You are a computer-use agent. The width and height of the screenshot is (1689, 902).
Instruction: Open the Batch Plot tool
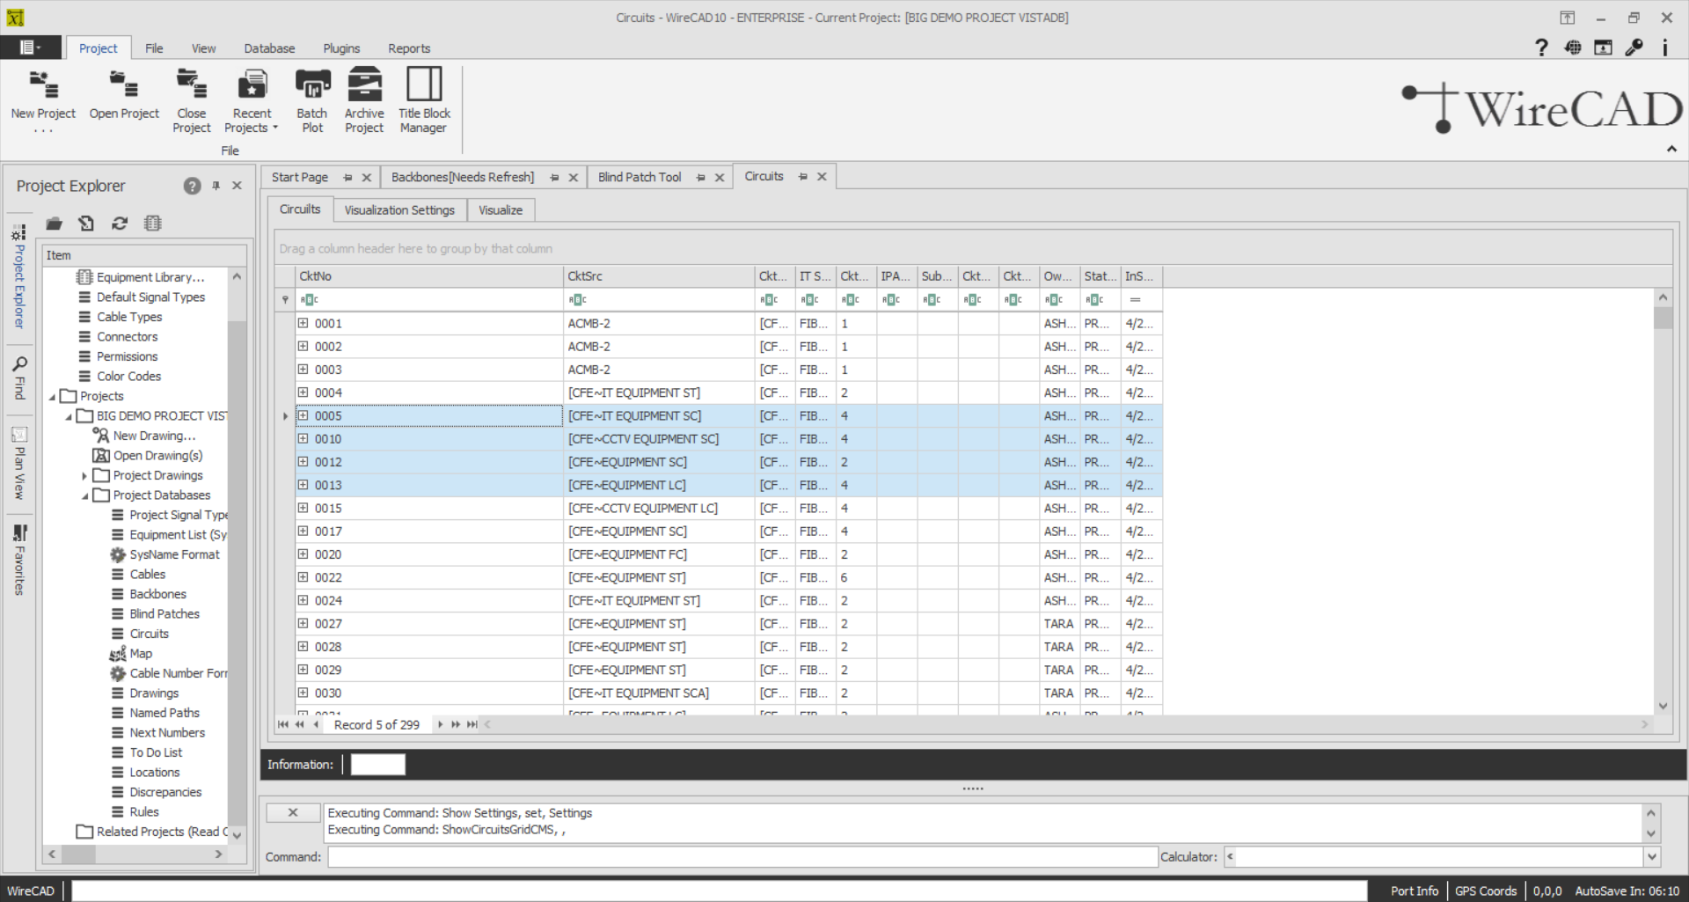coord(311,87)
